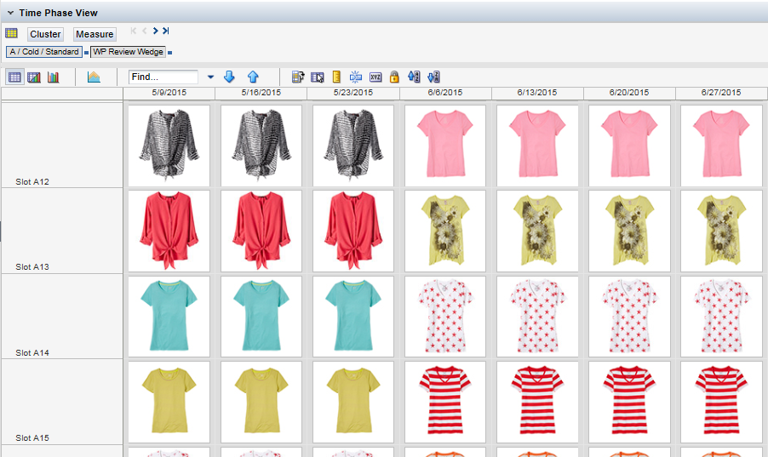Focus the Find... search field

pyautogui.click(x=163, y=77)
